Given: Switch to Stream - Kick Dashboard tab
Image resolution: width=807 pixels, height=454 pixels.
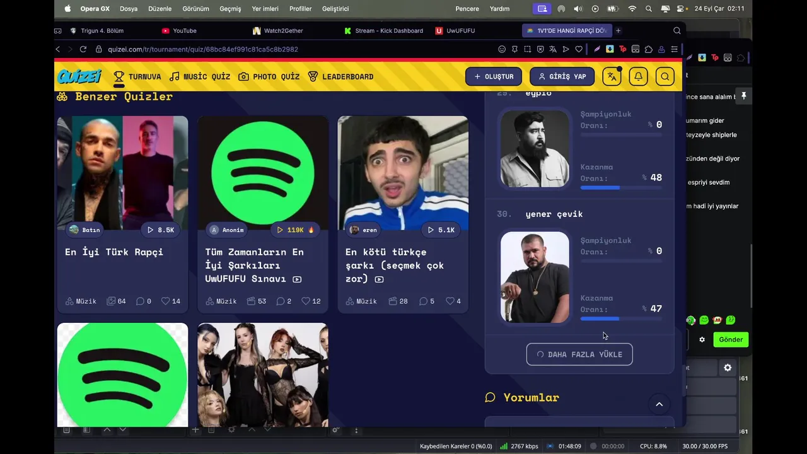Looking at the screenshot, I should 388,30.
